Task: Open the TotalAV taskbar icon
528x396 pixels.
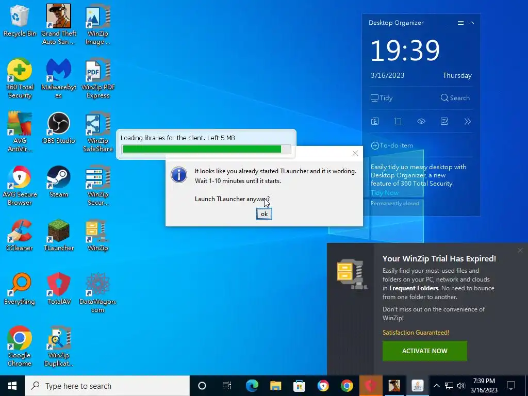Action: [x=370, y=386]
